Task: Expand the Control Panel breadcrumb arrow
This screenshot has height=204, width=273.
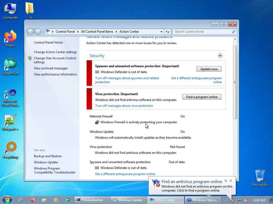Action: coord(78,32)
